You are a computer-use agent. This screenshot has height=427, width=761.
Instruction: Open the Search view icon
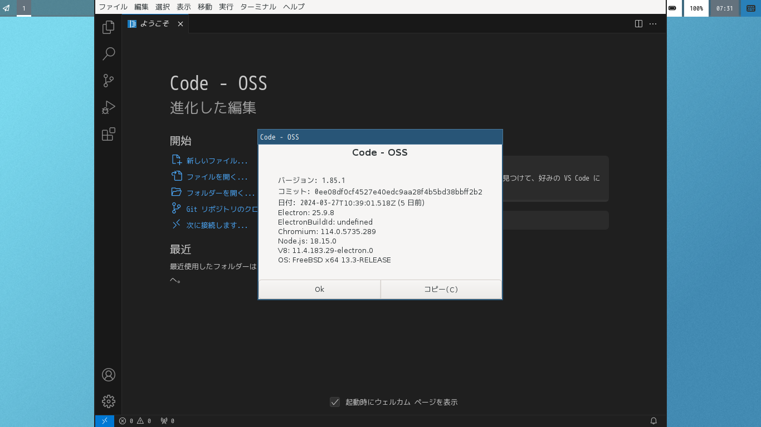pyautogui.click(x=109, y=54)
